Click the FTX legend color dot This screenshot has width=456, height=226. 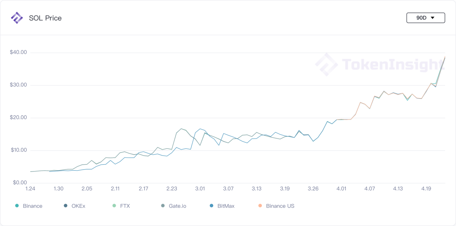tap(114, 206)
